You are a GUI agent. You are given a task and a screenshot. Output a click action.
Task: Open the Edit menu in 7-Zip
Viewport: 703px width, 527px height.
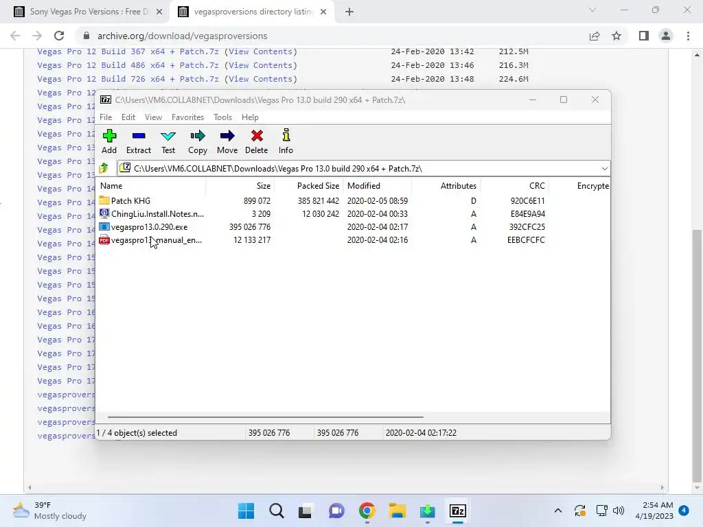click(x=128, y=117)
